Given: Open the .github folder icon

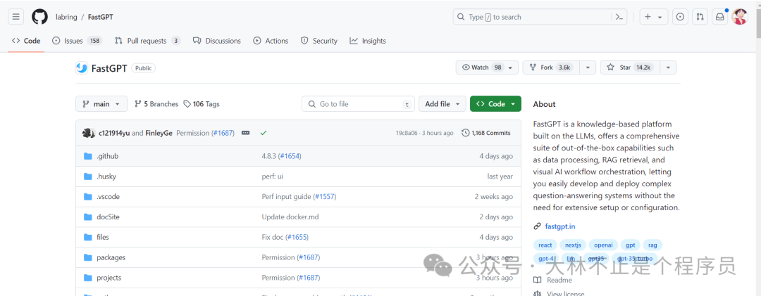Looking at the screenshot, I should (88, 156).
